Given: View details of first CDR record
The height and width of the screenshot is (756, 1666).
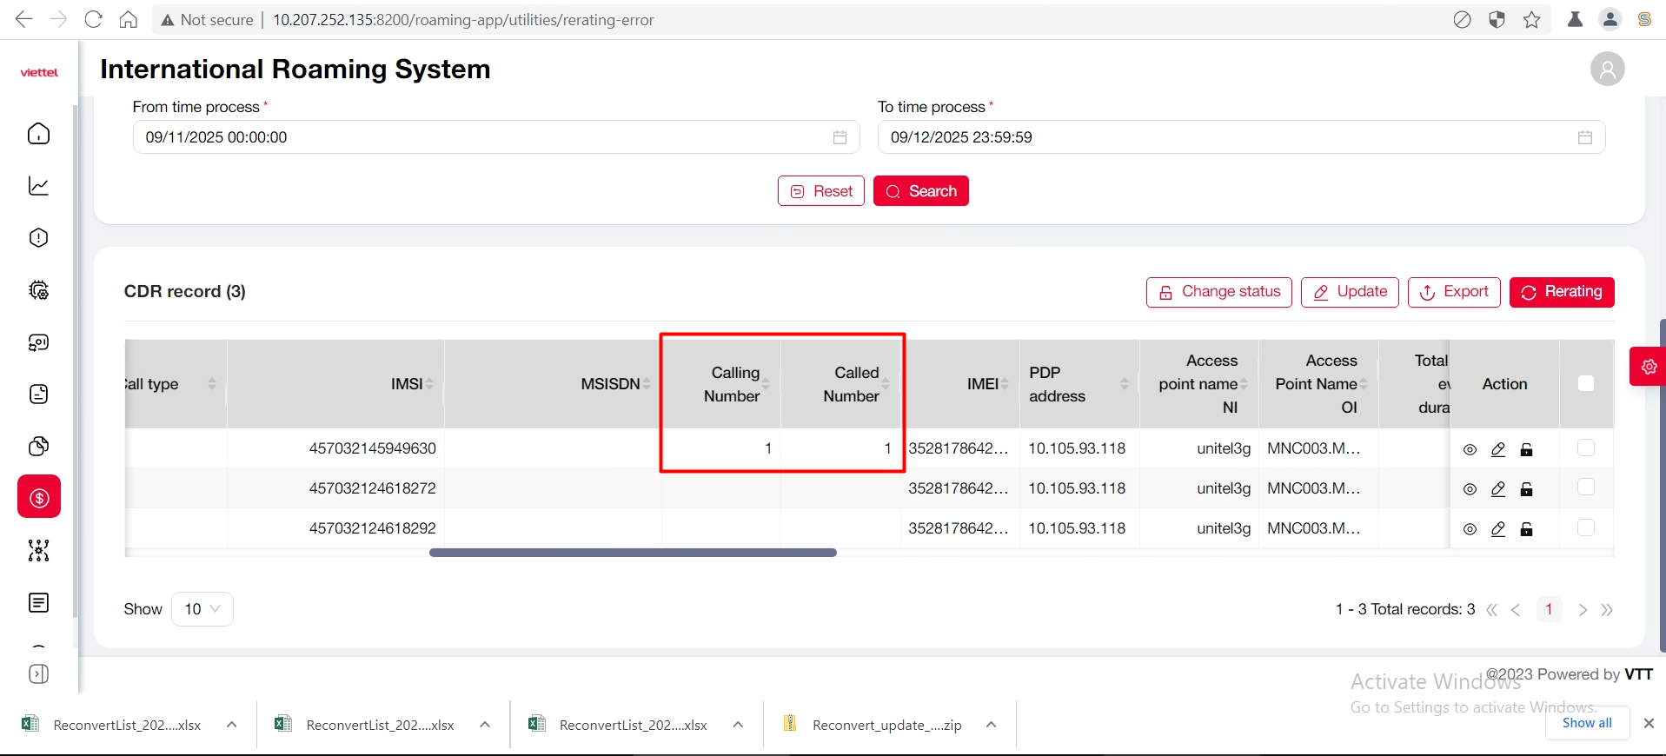Looking at the screenshot, I should click(1470, 450).
